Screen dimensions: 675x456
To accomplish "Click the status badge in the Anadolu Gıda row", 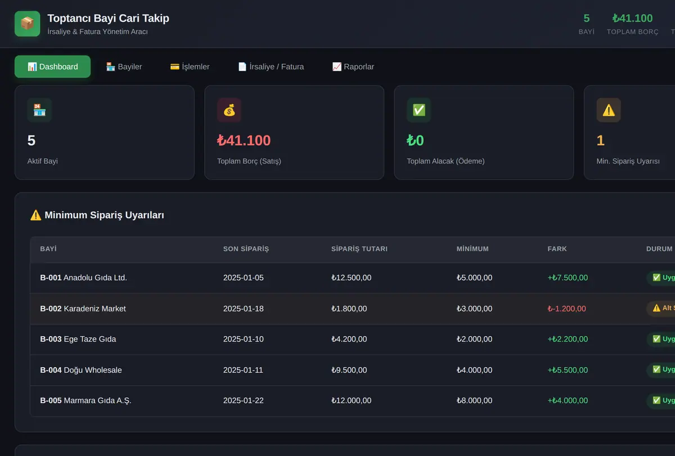I will click(661, 277).
